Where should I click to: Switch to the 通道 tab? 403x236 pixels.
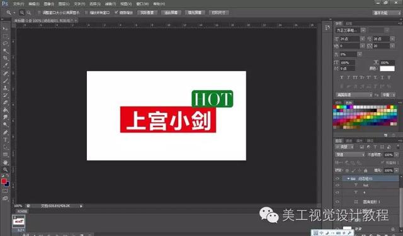pos(349,140)
